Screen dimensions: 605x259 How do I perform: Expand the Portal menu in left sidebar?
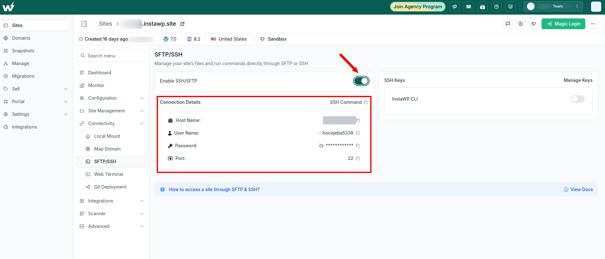[35, 102]
